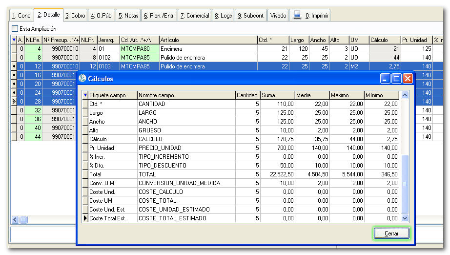450x255 pixels.
Task: Click the % Incr. label cell
Action: pos(112,157)
